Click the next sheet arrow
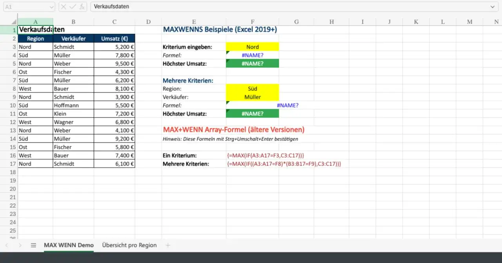502x263 pixels. tap(20, 245)
